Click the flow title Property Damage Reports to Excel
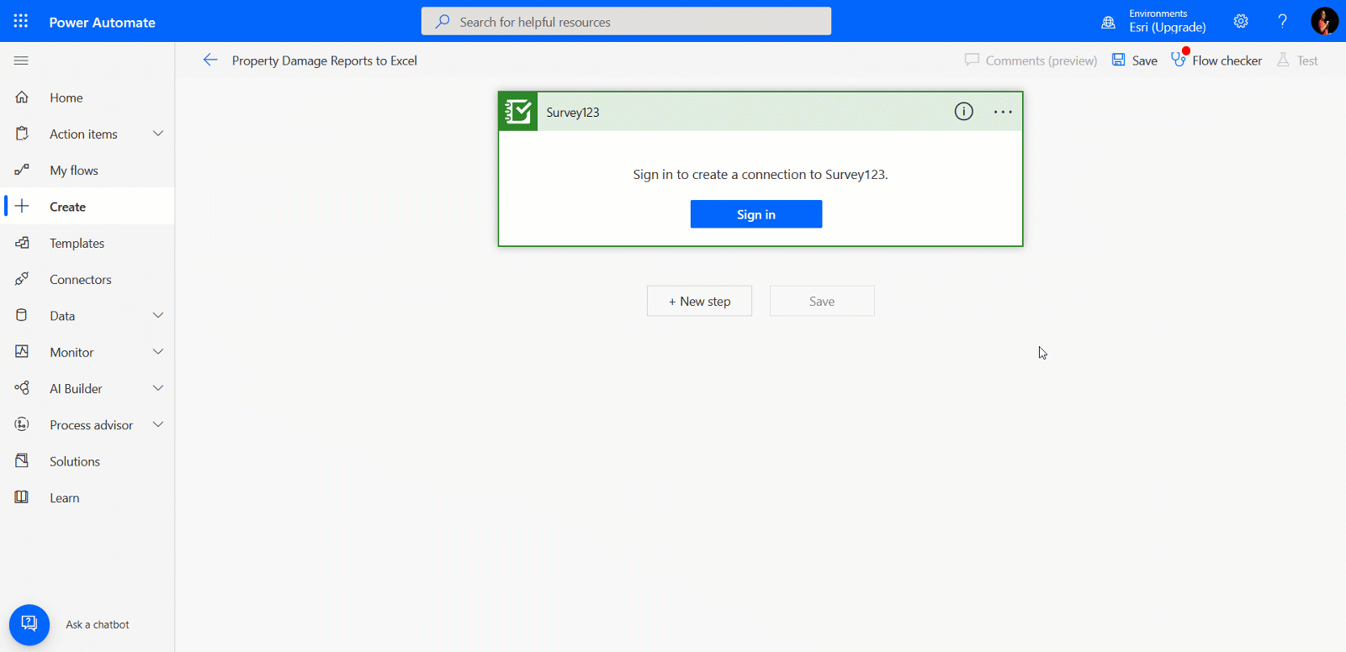The height and width of the screenshot is (652, 1346). (325, 60)
